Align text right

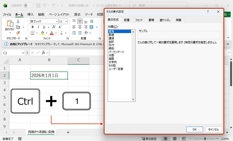click(x=86, y=27)
